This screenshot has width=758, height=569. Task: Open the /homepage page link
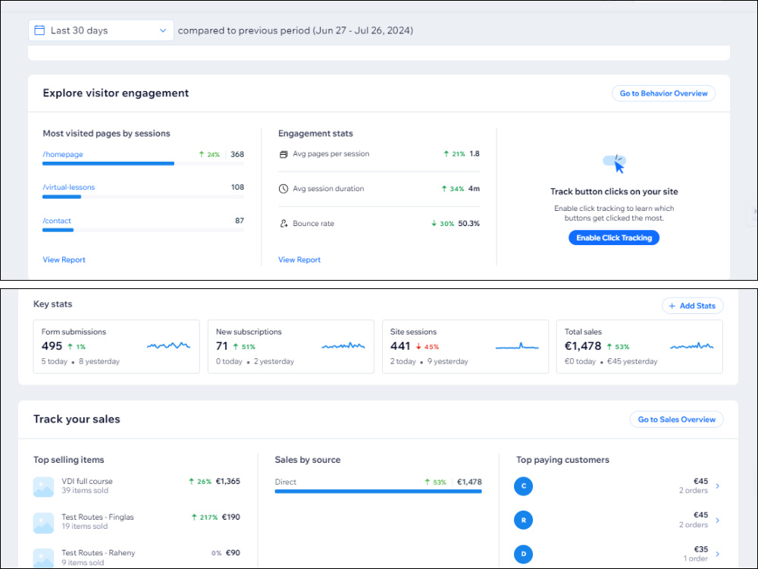coord(63,154)
